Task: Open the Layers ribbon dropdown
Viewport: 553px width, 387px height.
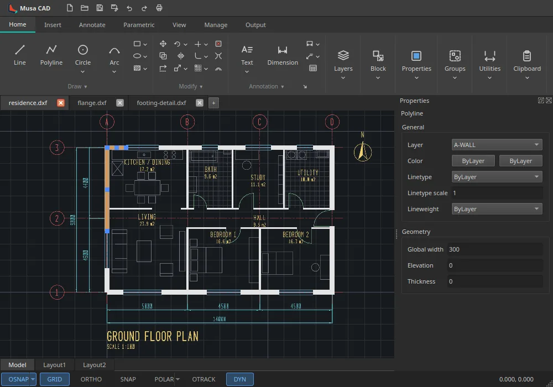Action: [x=343, y=77]
